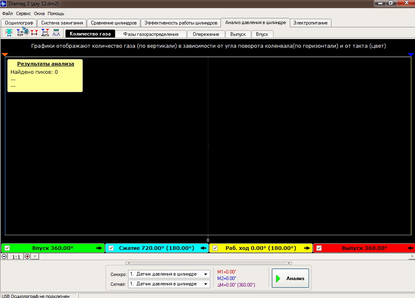Click 'Найдено пиков: 0' text

(x=34, y=72)
